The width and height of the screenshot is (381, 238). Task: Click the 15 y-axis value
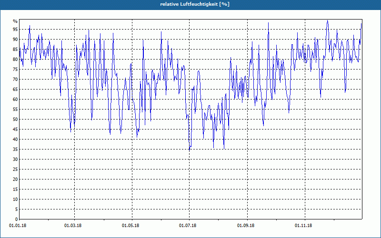(x=15, y=189)
